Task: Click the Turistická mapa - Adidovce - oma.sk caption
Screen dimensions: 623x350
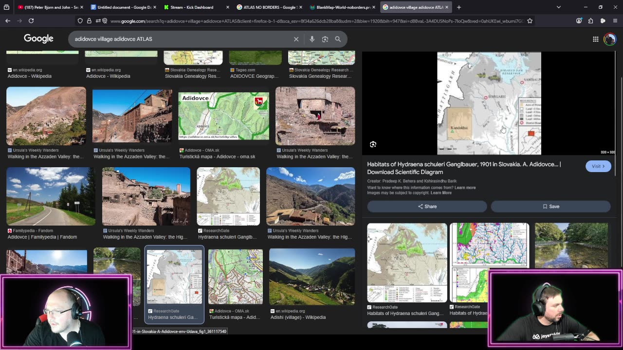Action: pyautogui.click(x=217, y=157)
